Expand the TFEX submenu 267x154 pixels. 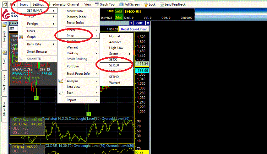click(x=37, y=16)
